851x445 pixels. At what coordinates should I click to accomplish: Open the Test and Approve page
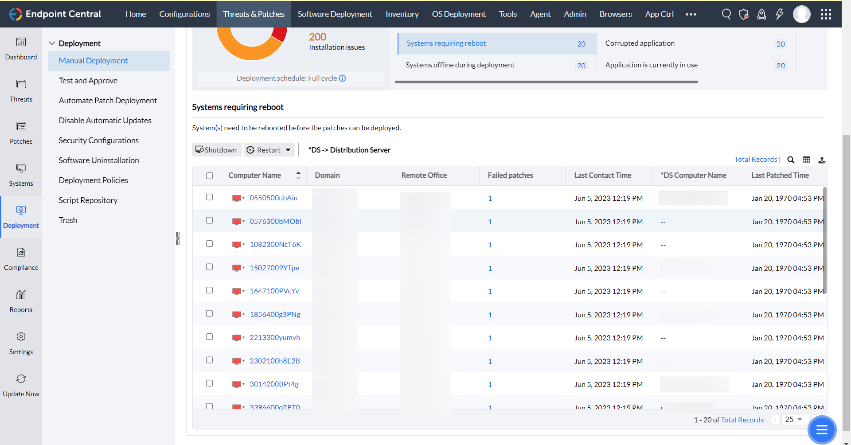tap(88, 80)
